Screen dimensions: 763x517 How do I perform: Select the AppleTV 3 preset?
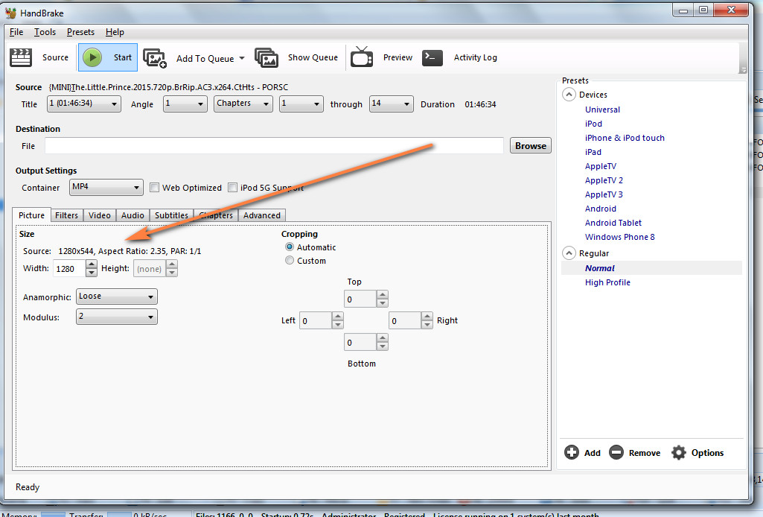pyautogui.click(x=604, y=194)
